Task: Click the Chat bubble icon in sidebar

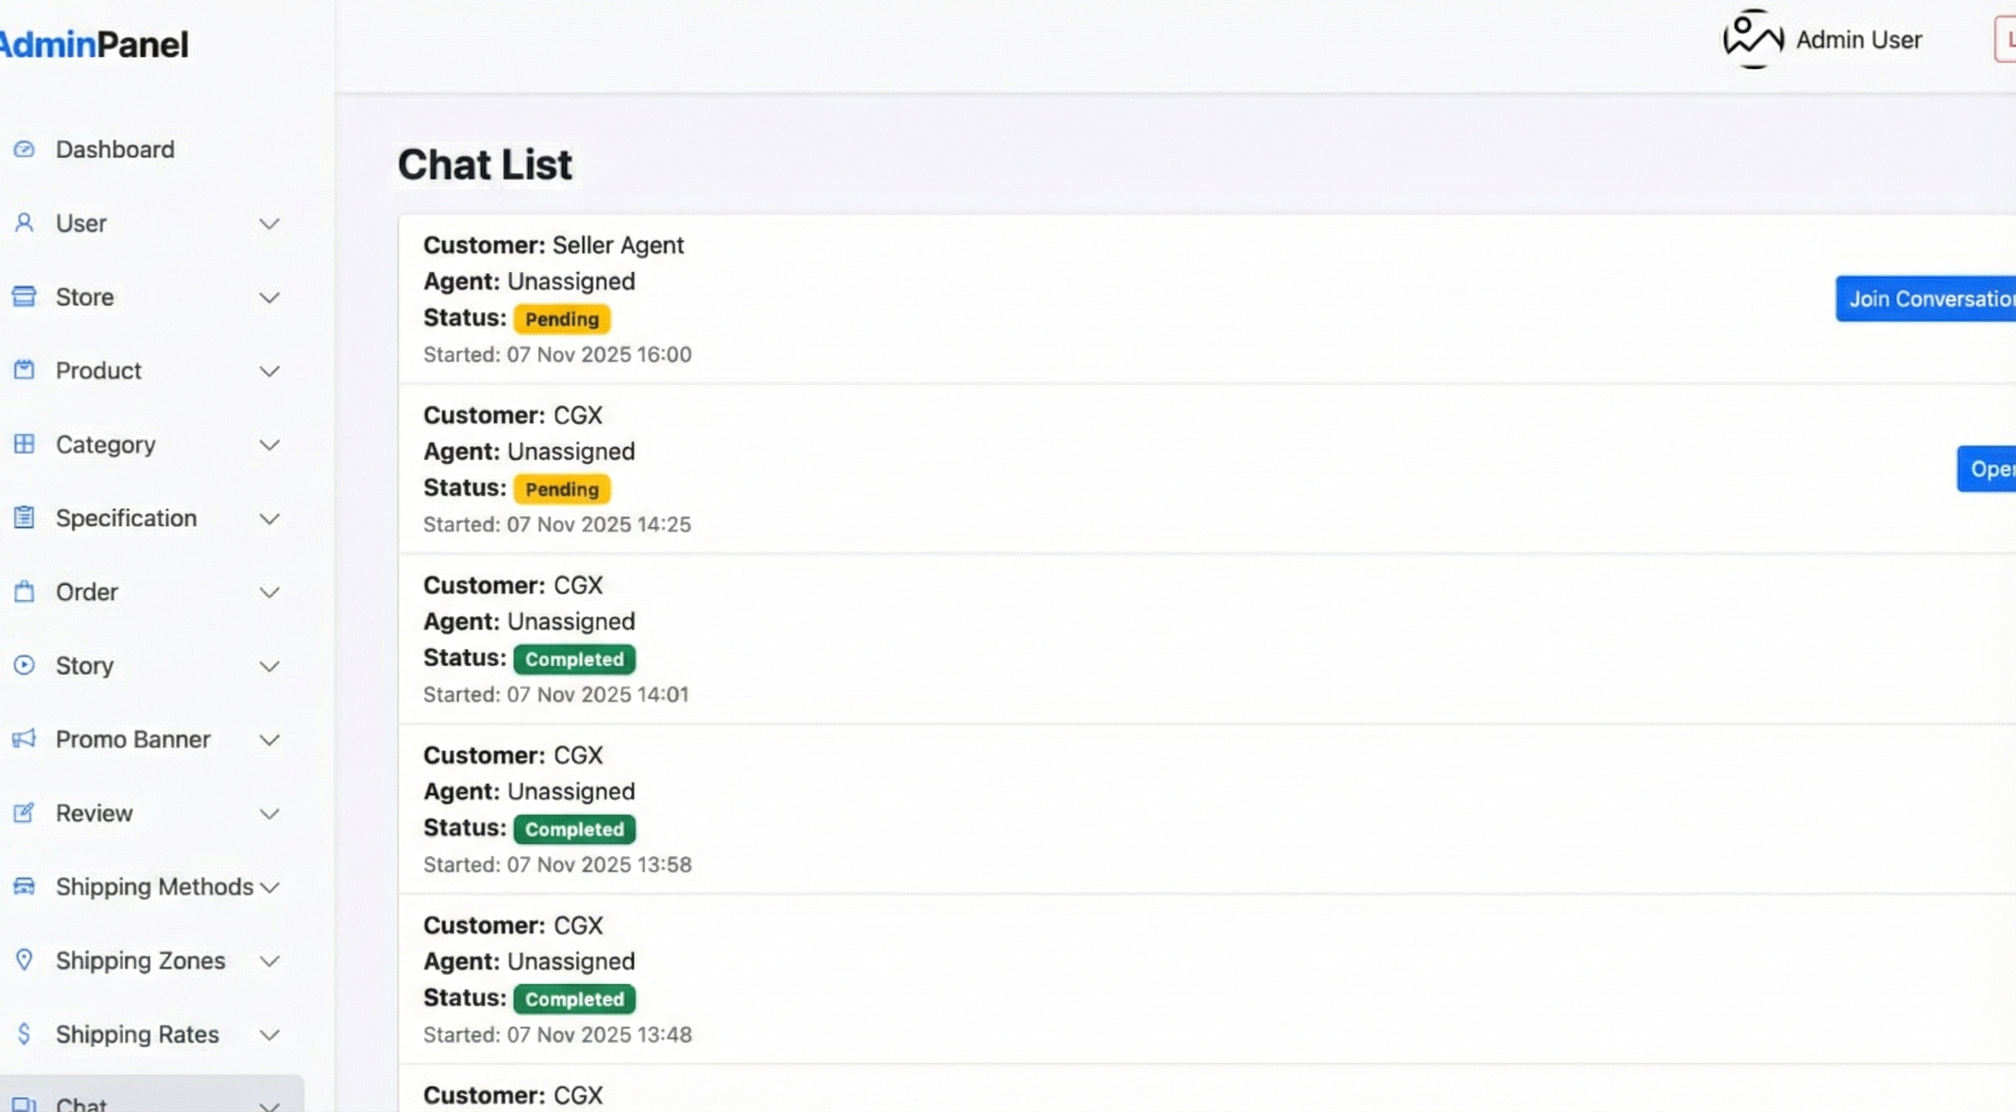Action: coord(25,1104)
